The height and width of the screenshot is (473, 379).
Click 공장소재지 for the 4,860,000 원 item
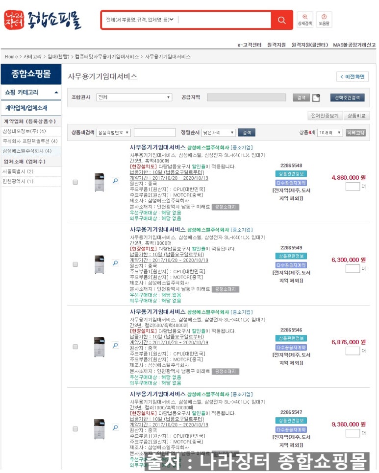[x=226, y=207]
